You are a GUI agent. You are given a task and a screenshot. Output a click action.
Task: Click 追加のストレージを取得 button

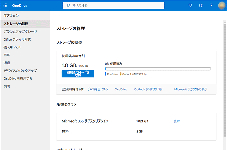pyautogui.click(x=78, y=74)
